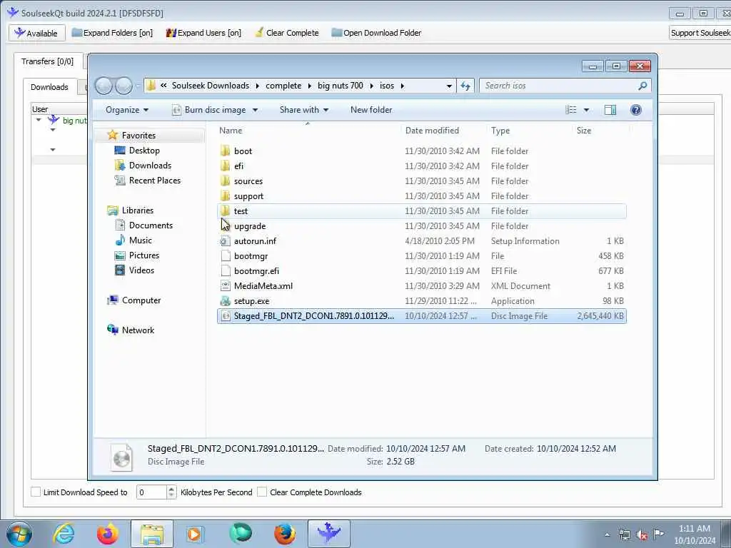
Task: Check Limit Download Speed to checkbox
Action: coord(36,492)
